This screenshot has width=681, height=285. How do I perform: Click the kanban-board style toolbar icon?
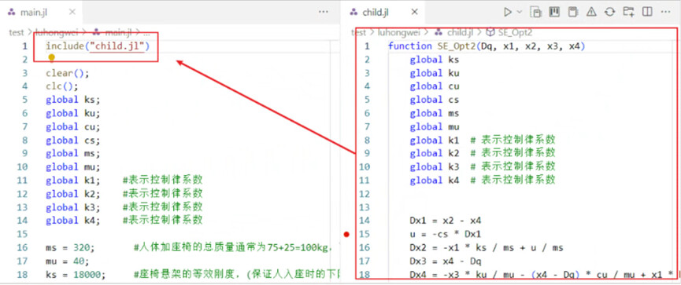(x=554, y=12)
